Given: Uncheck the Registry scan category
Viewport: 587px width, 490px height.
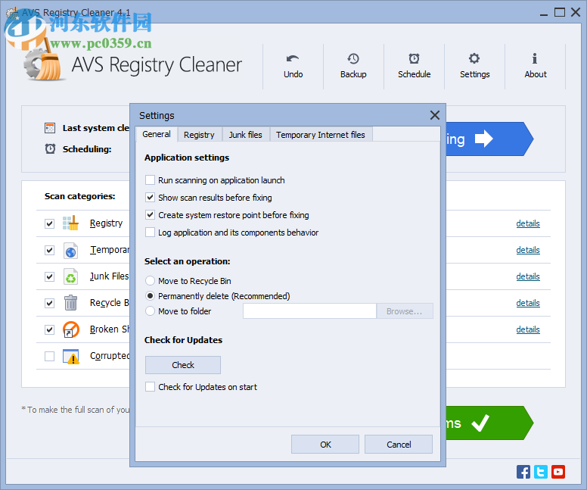Looking at the screenshot, I should coord(49,224).
